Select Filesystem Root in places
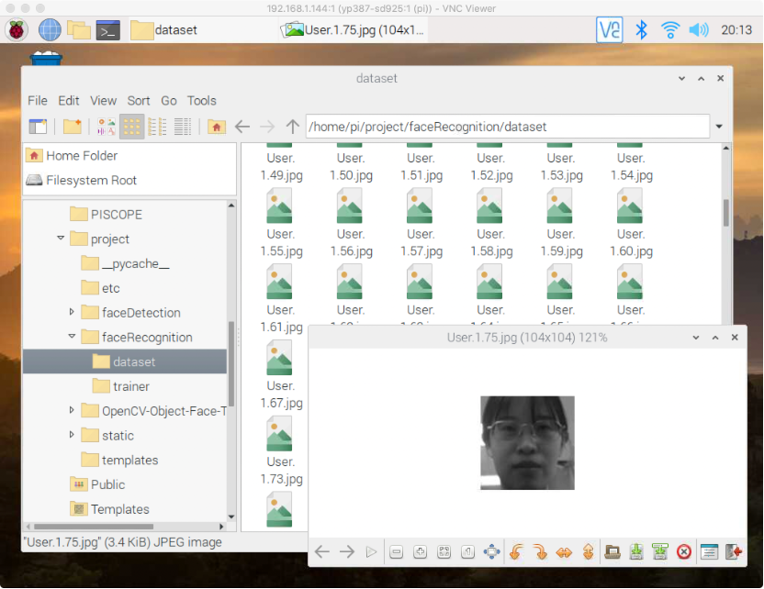The width and height of the screenshot is (764, 589). click(x=91, y=180)
